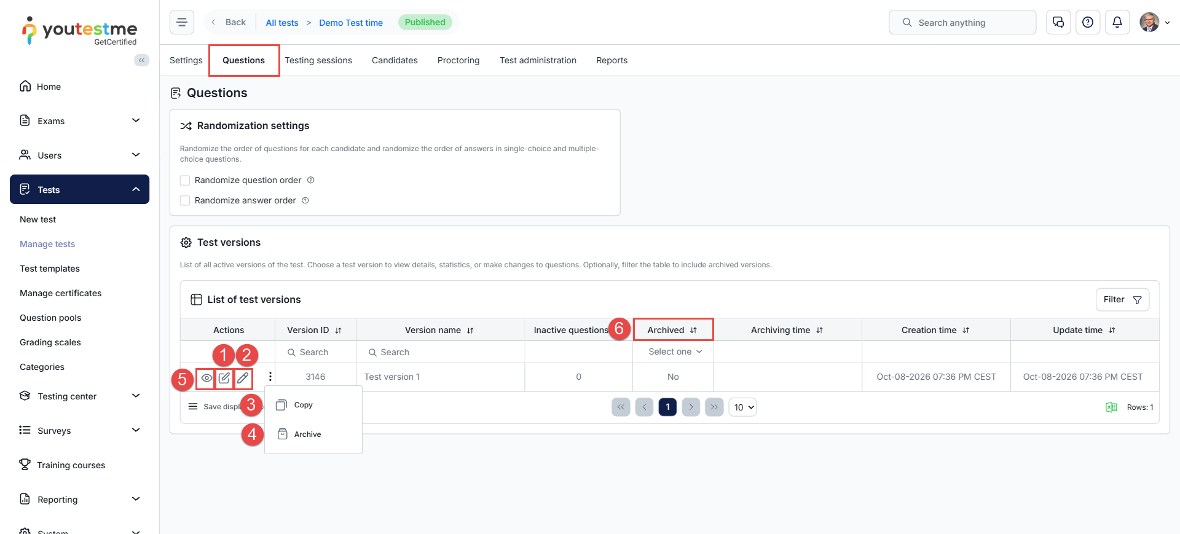
Task: Enable Randomize answer order checkbox
Action: tap(185, 200)
